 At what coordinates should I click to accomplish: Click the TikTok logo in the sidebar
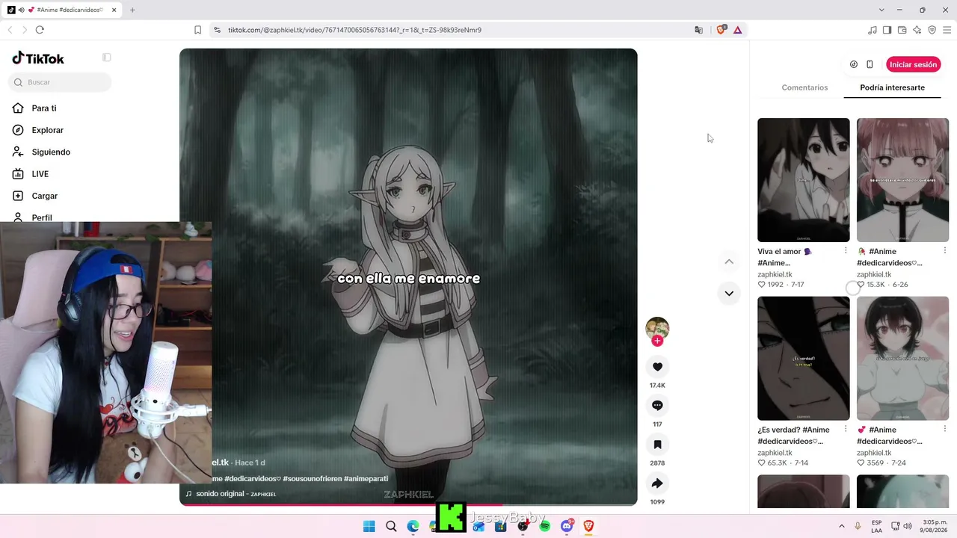[x=38, y=58]
